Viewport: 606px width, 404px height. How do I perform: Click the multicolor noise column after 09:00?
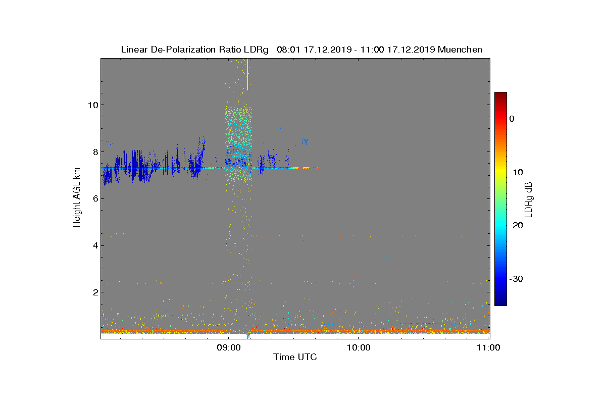pos(238,144)
